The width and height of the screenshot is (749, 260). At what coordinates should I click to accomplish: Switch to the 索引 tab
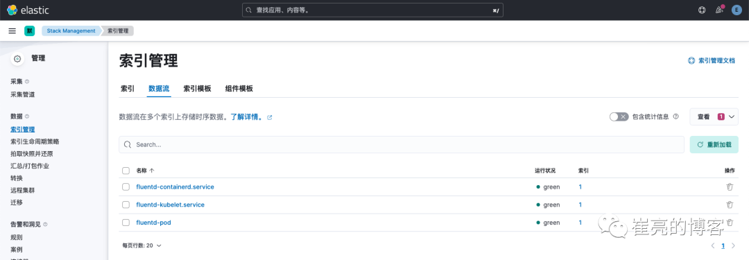click(x=128, y=89)
